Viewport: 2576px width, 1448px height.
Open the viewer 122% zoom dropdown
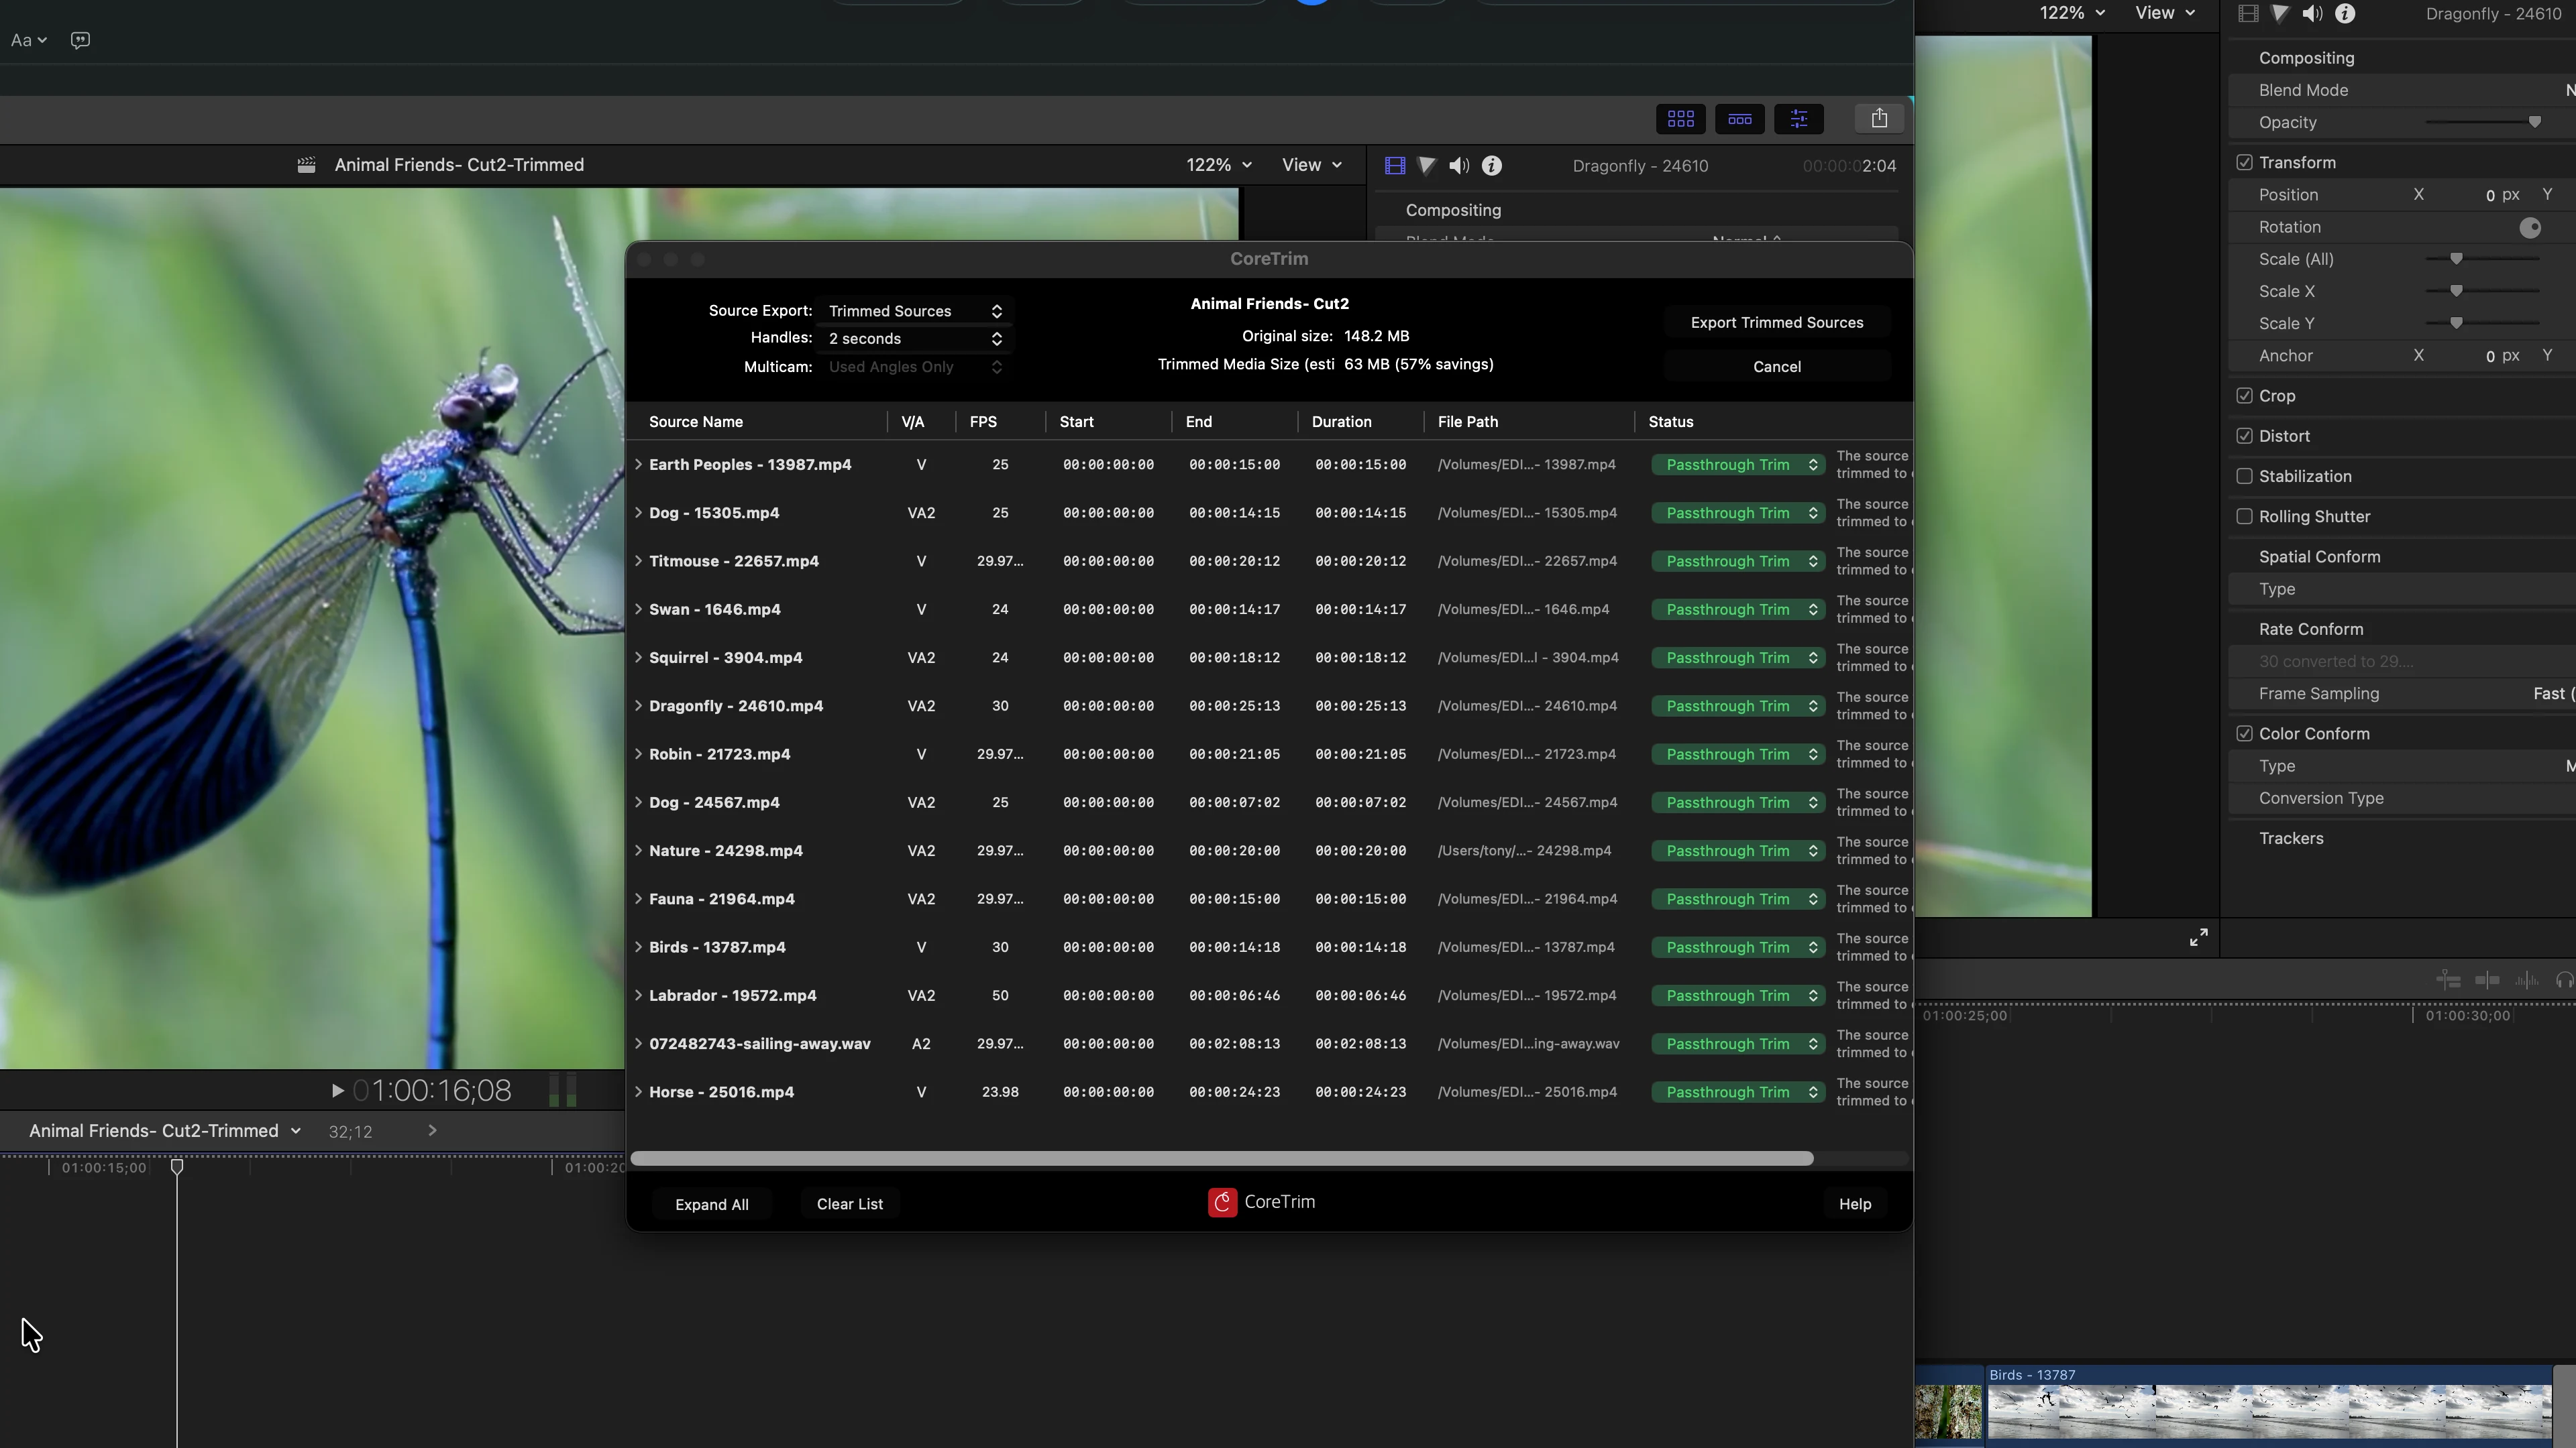(1219, 165)
